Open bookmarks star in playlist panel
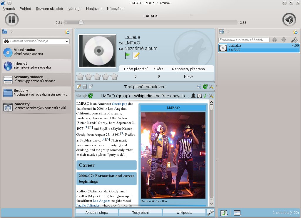Image resolution: width=301 pixels, height=218 pixels. click(295, 32)
